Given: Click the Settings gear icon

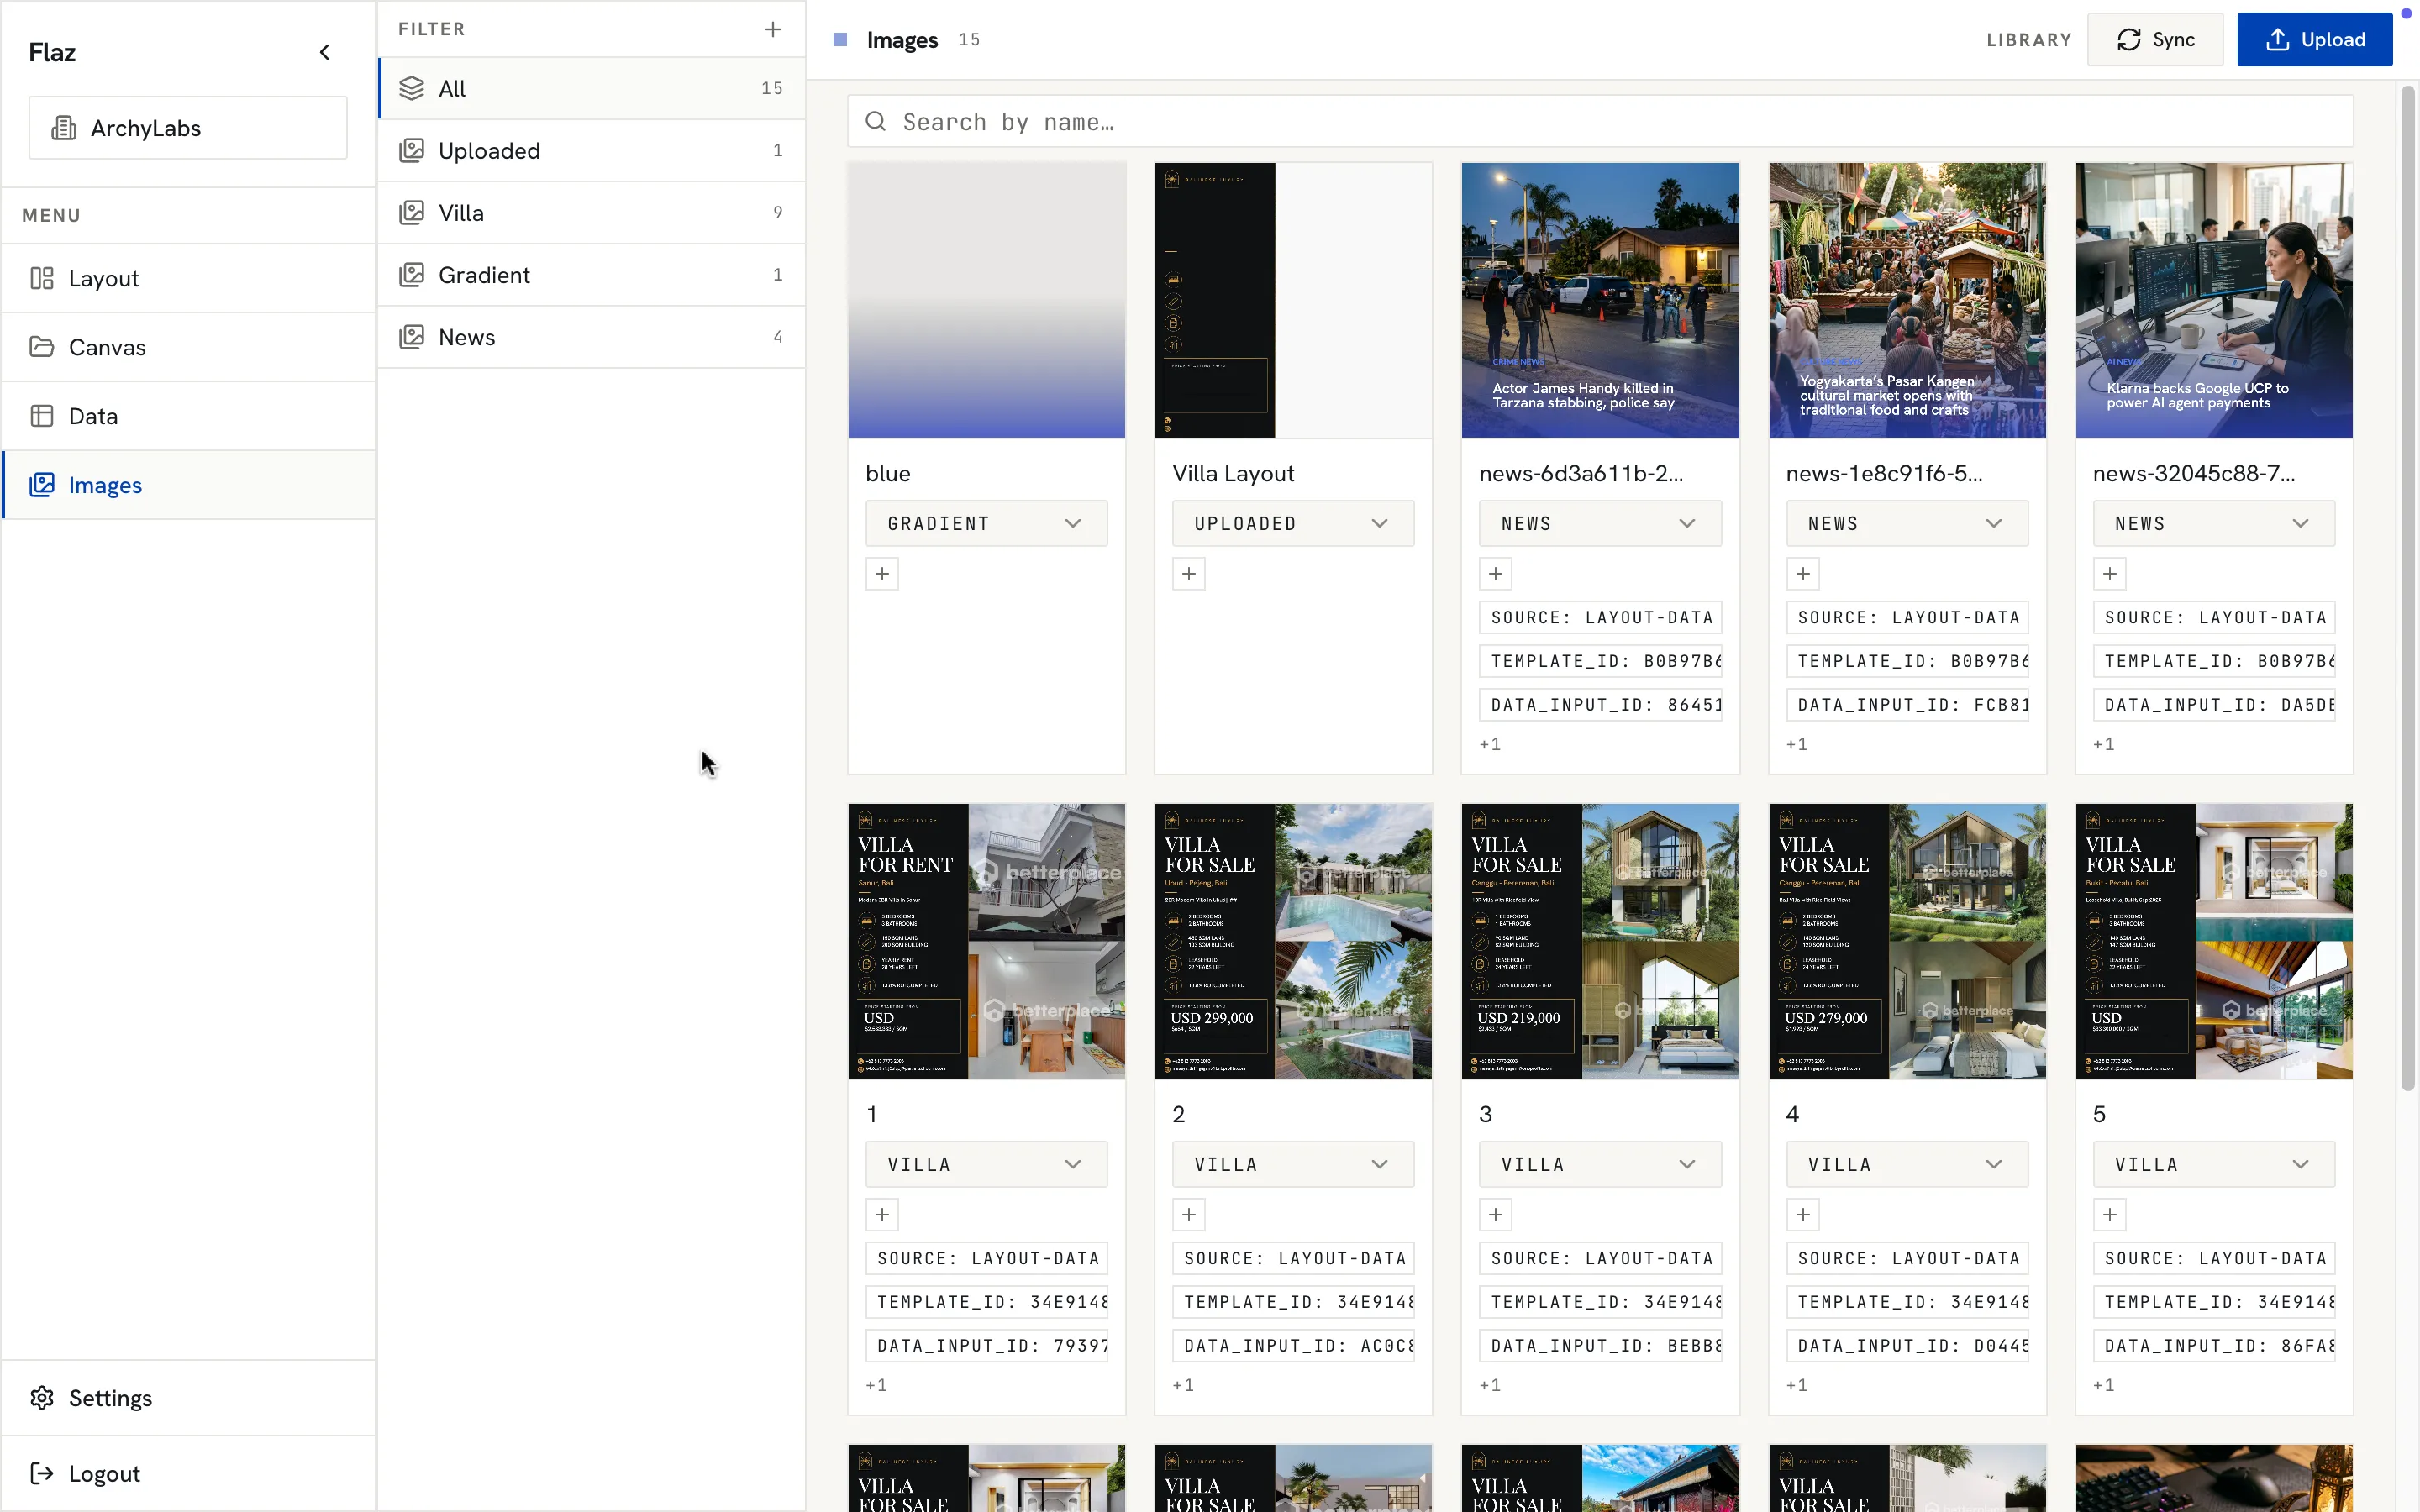Looking at the screenshot, I should click(x=42, y=1398).
